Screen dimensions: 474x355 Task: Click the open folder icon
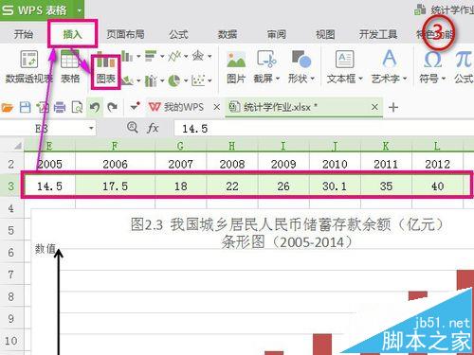[8, 108]
